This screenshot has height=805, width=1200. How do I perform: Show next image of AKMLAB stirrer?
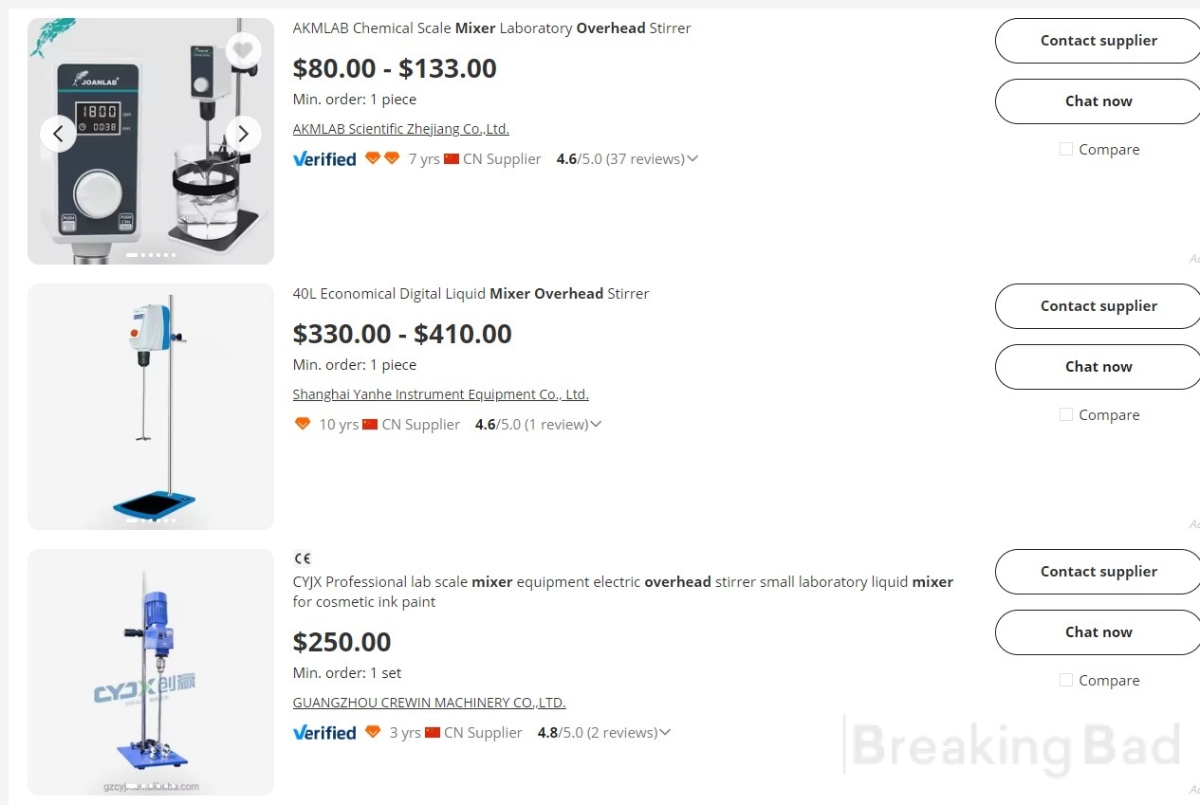click(243, 134)
